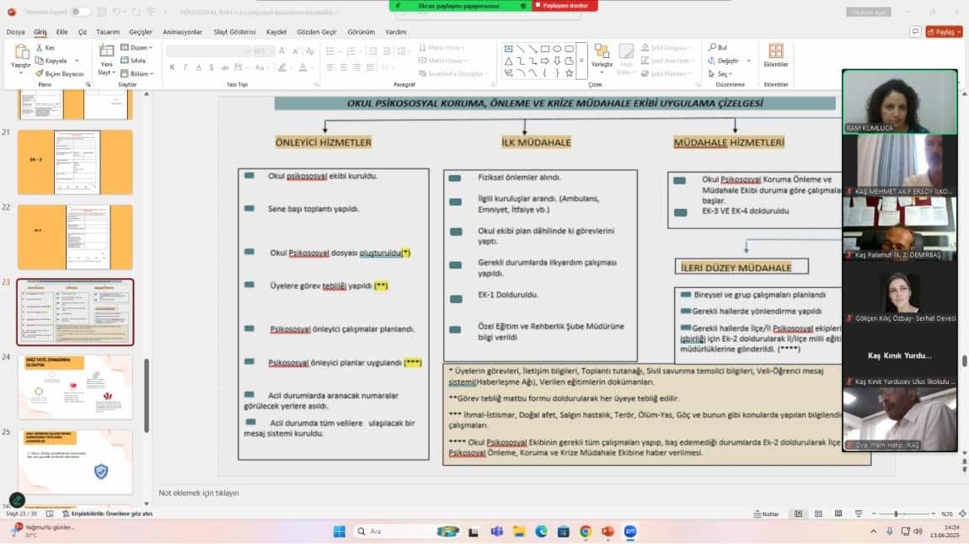Open the Eklentiler add-ins icon
This screenshot has height=544, width=969.
[x=775, y=55]
